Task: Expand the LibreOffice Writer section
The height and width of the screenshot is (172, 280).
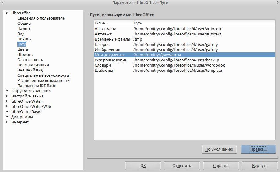Action: tap(7, 101)
